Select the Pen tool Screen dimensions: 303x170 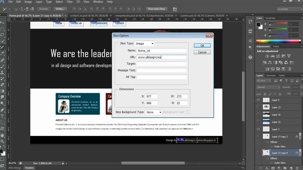click(2, 110)
